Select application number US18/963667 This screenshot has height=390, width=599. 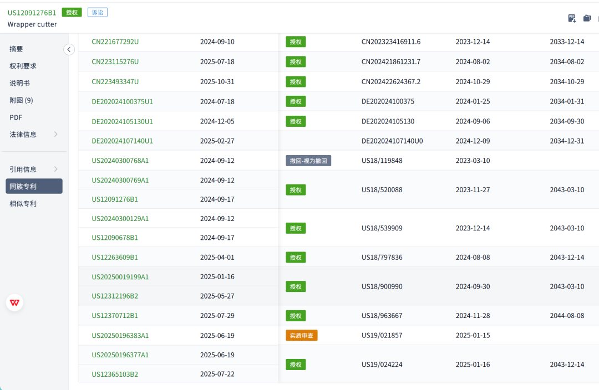point(382,316)
